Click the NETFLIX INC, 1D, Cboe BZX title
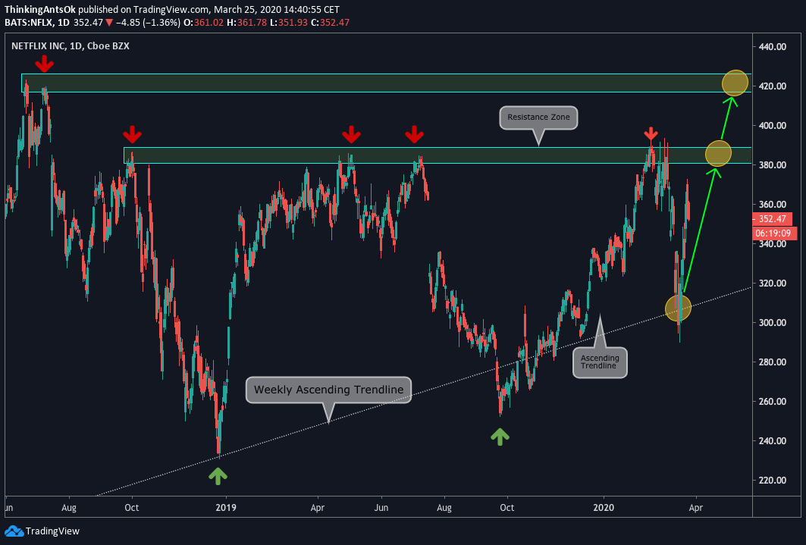The height and width of the screenshot is (545, 806). point(71,45)
